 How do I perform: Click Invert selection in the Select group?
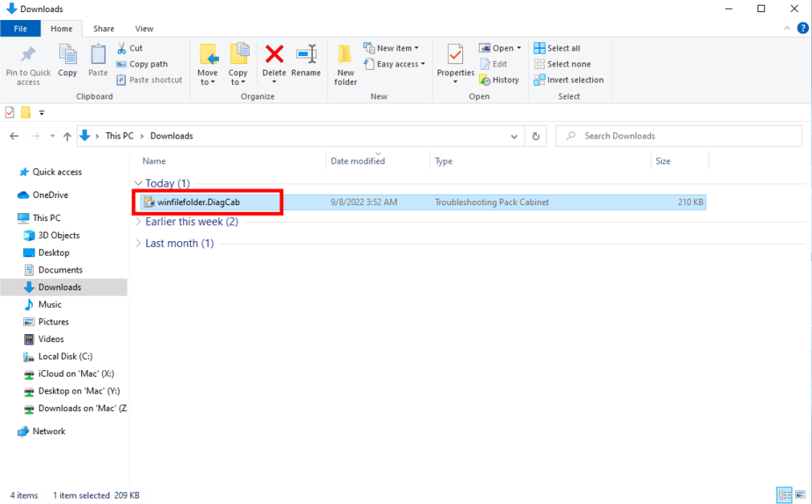[x=569, y=79]
